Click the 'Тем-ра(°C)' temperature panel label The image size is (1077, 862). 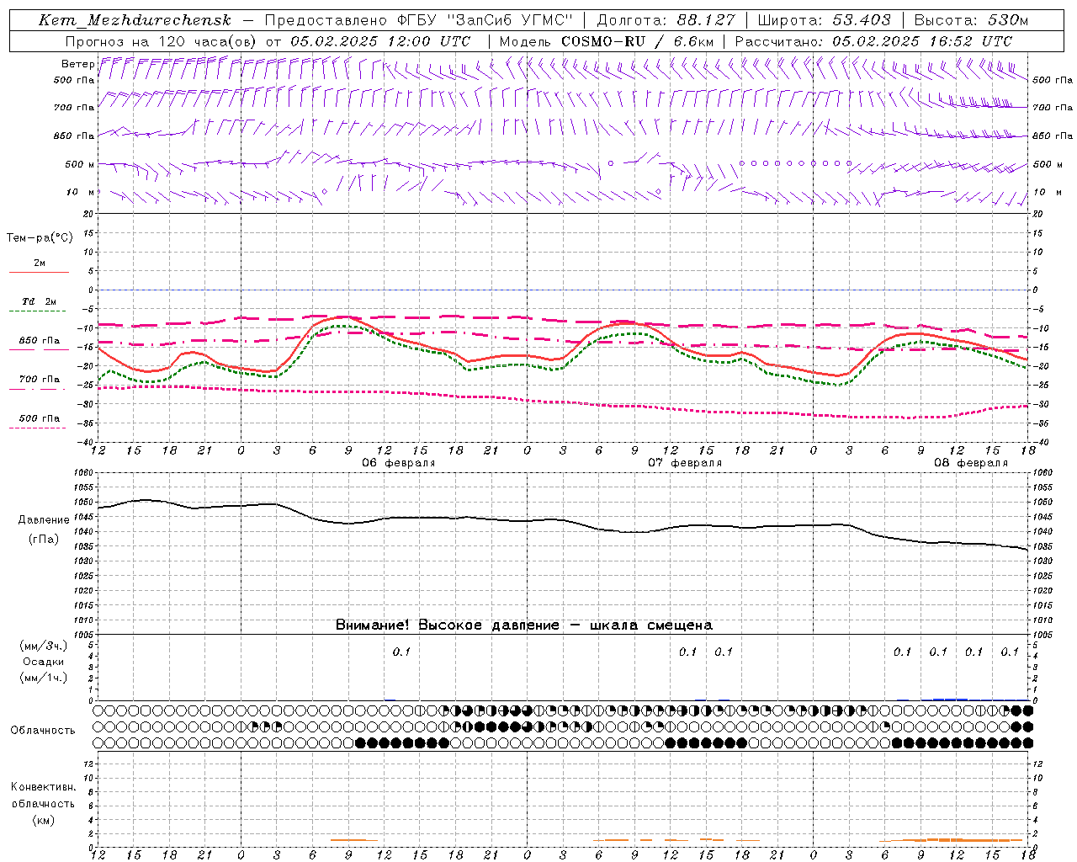[x=40, y=238]
